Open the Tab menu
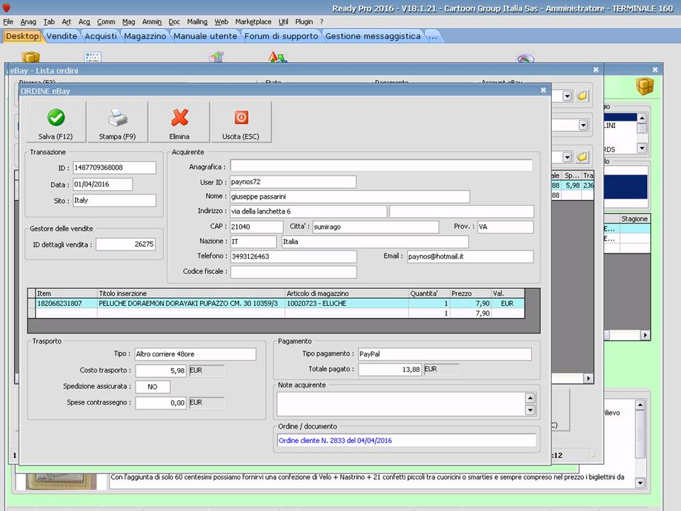This screenshot has height=511, width=681. point(49,22)
